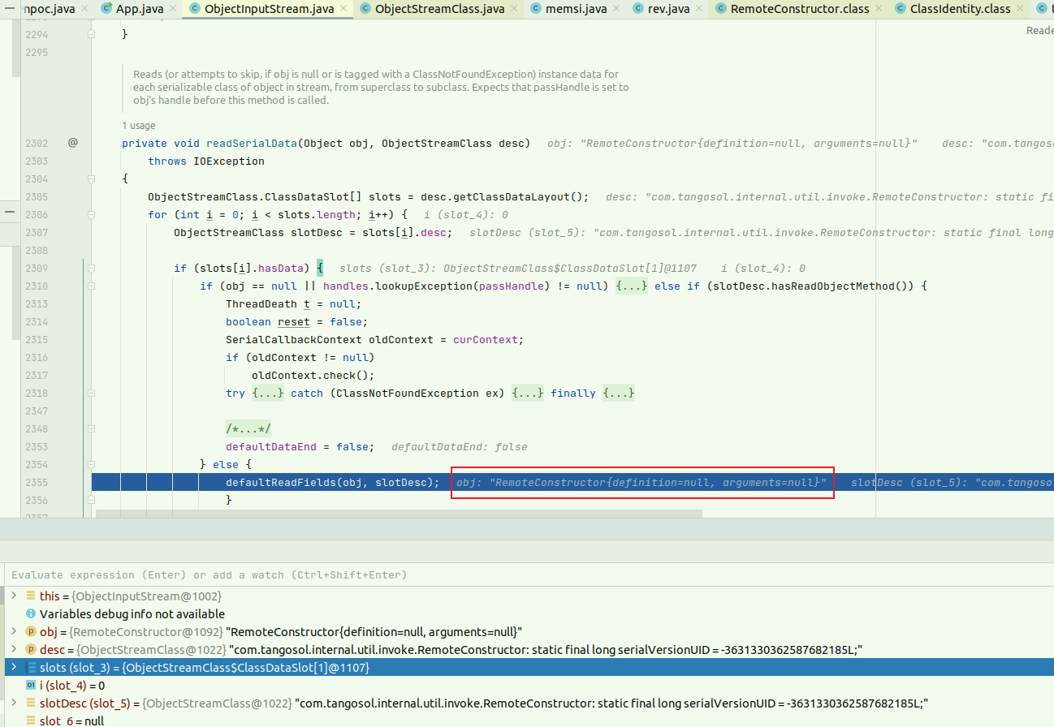The image size is (1054, 727).
Task: Click the @ gutter icon on line 2302
Action: click(73, 143)
